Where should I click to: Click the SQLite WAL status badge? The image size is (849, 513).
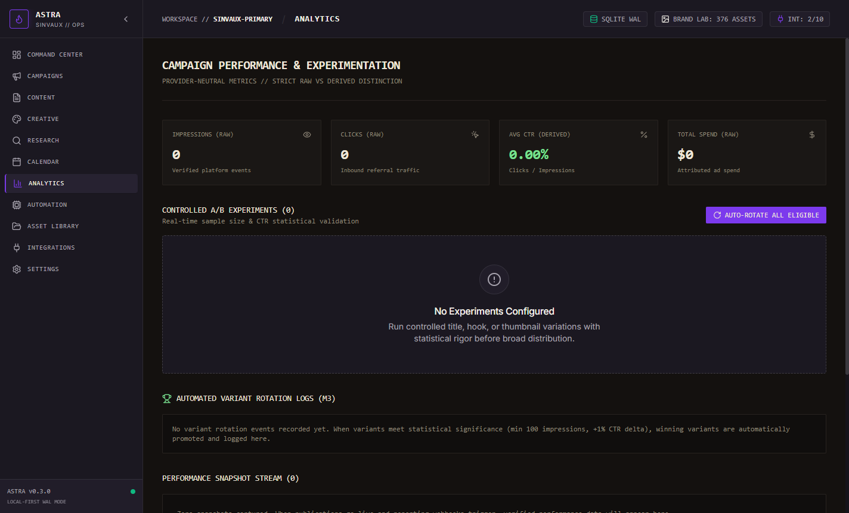pos(615,19)
